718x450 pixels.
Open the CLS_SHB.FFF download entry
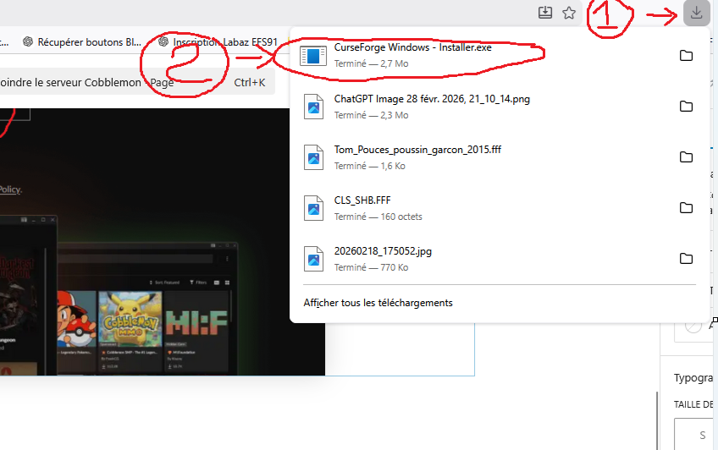pos(362,200)
